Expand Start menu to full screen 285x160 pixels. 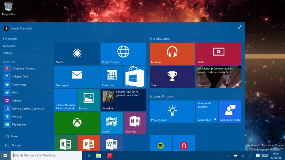click(240, 27)
